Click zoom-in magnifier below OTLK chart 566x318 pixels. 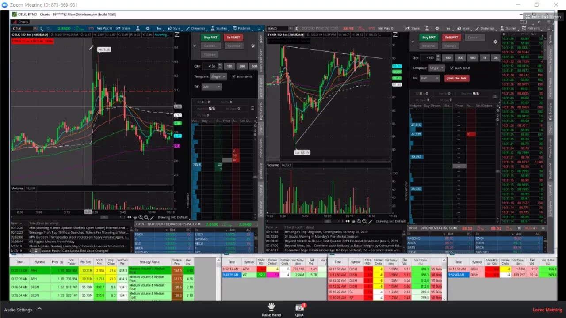tap(141, 217)
